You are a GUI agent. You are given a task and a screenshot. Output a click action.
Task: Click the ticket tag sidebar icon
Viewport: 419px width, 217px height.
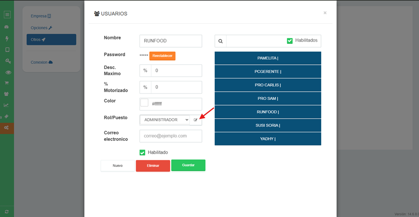(x=7, y=116)
